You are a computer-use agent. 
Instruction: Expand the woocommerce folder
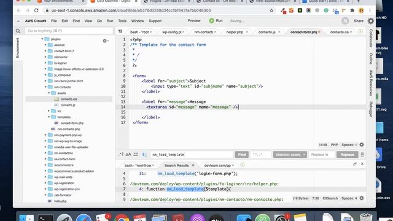(x=45, y=165)
